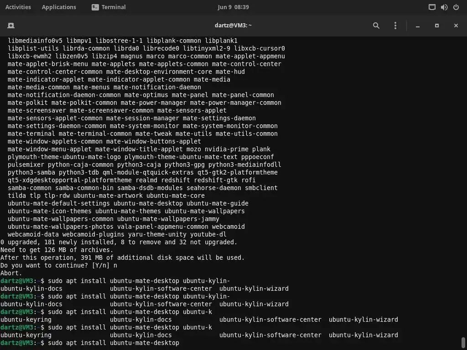Click the package name 'yaru-theme-unity'
467x350 pixels.
tap(157, 235)
